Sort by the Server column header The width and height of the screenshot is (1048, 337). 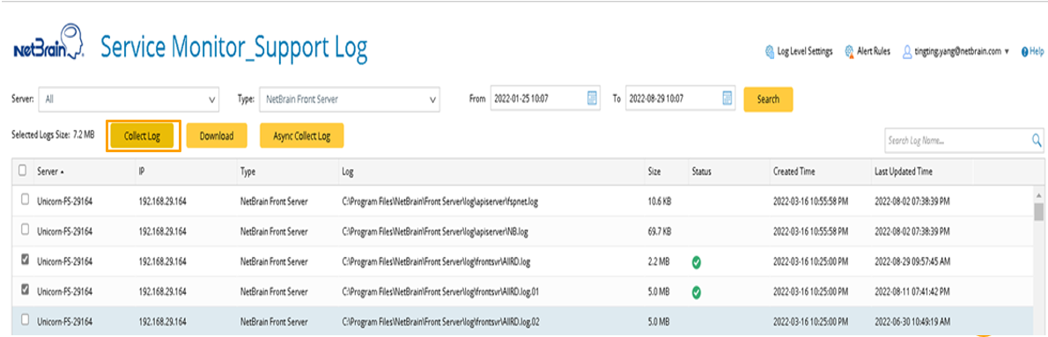[x=50, y=172]
